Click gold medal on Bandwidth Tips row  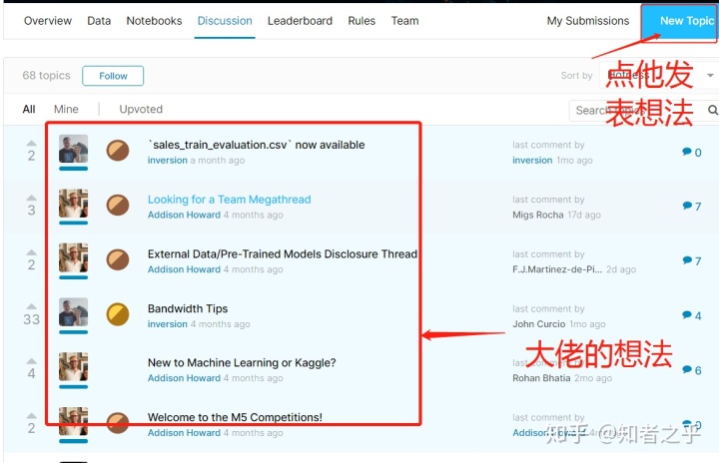point(118,314)
